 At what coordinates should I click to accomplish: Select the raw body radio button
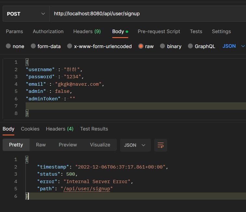(141, 46)
